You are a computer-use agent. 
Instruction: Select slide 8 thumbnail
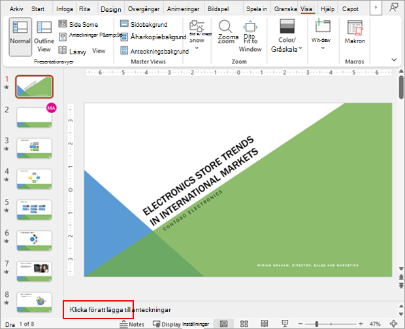pos(35,302)
